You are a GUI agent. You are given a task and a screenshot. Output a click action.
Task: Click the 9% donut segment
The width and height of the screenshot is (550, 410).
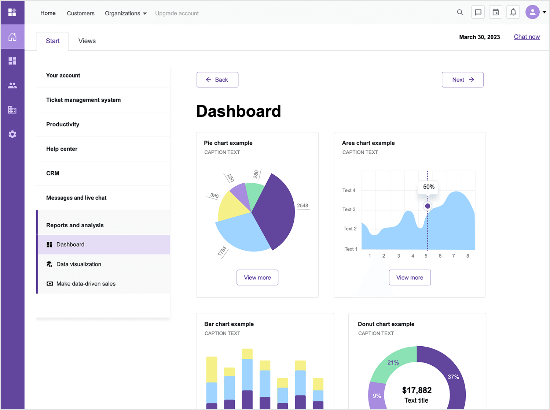tap(377, 396)
